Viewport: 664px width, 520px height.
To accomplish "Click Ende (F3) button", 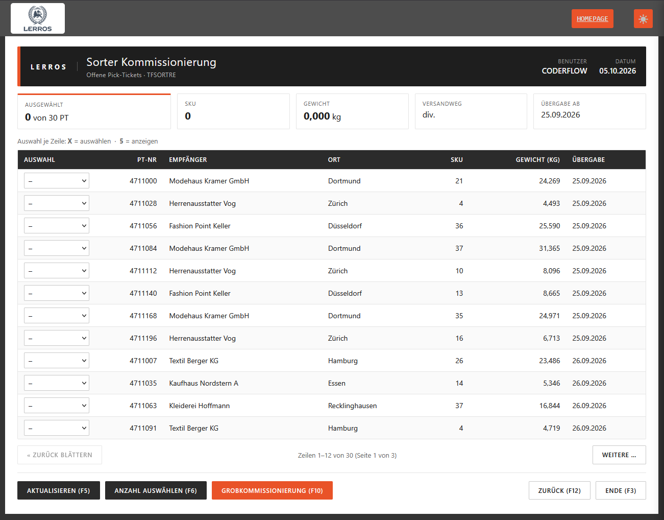I will (621, 490).
